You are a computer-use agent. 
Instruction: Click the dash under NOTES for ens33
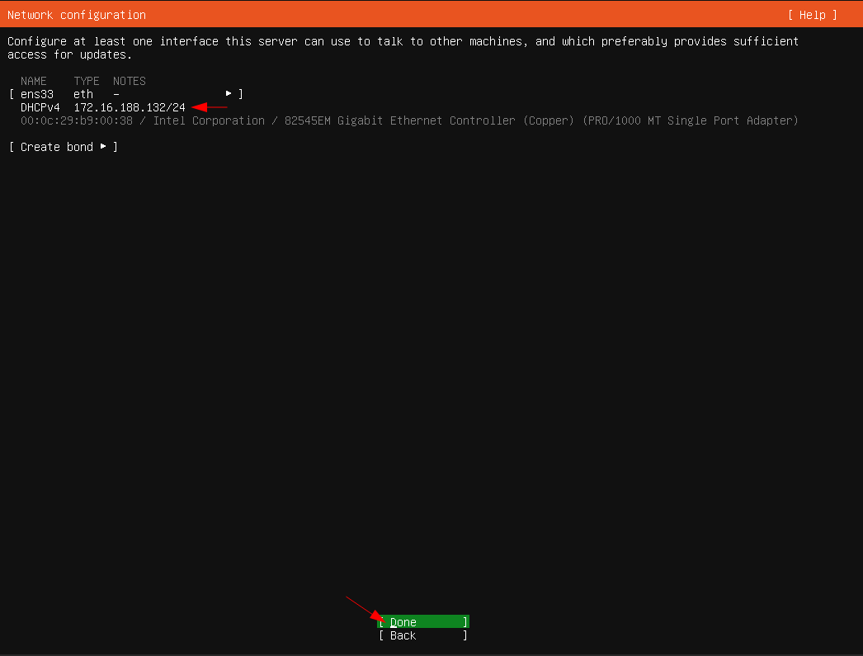click(116, 94)
